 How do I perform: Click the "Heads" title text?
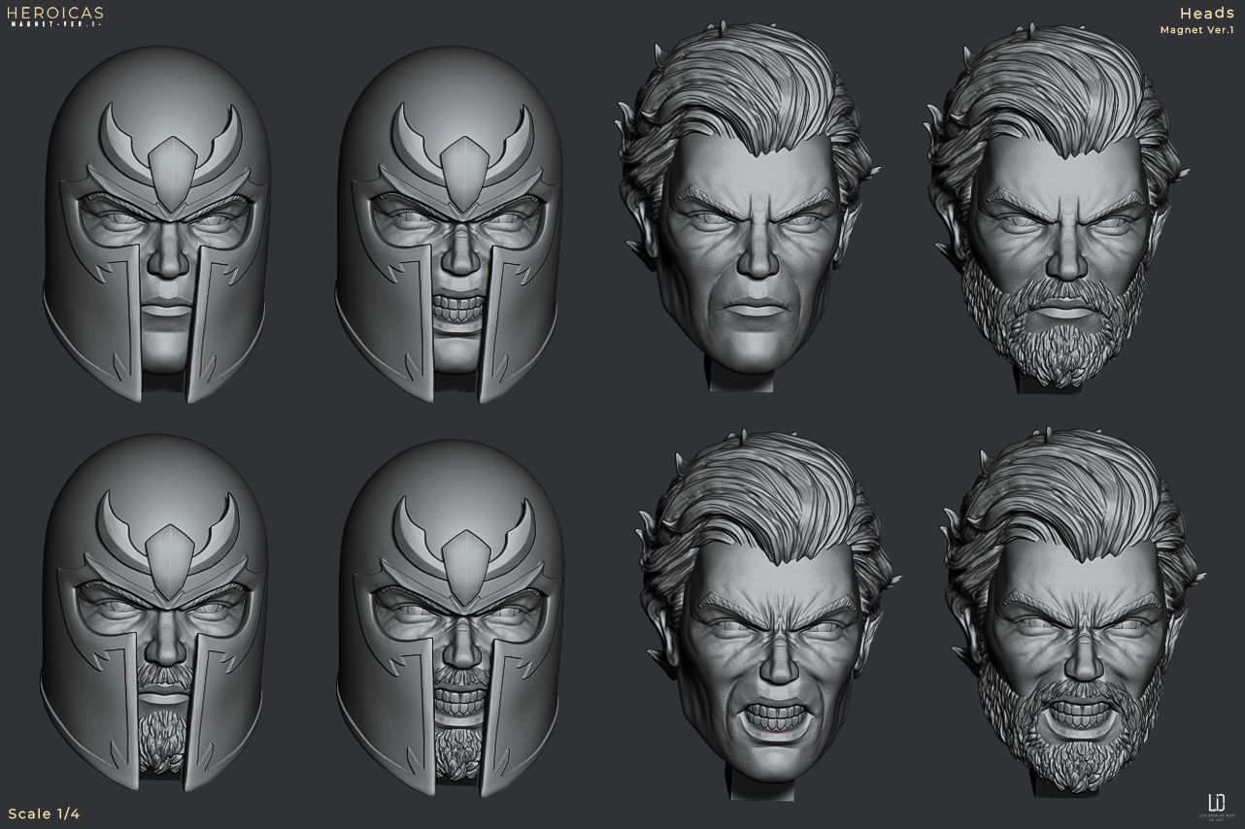pyautogui.click(x=1206, y=14)
